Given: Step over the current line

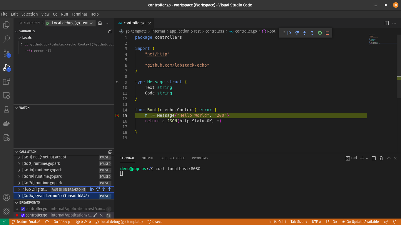Looking at the screenshot, I should 297,33.
